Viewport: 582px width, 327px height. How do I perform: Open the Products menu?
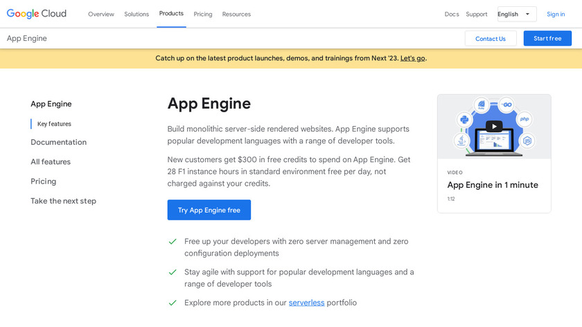(171, 13)
